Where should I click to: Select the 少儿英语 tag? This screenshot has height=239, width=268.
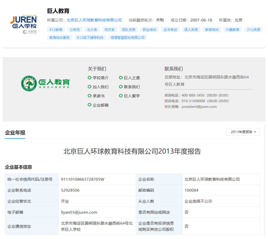pos(253,30)
